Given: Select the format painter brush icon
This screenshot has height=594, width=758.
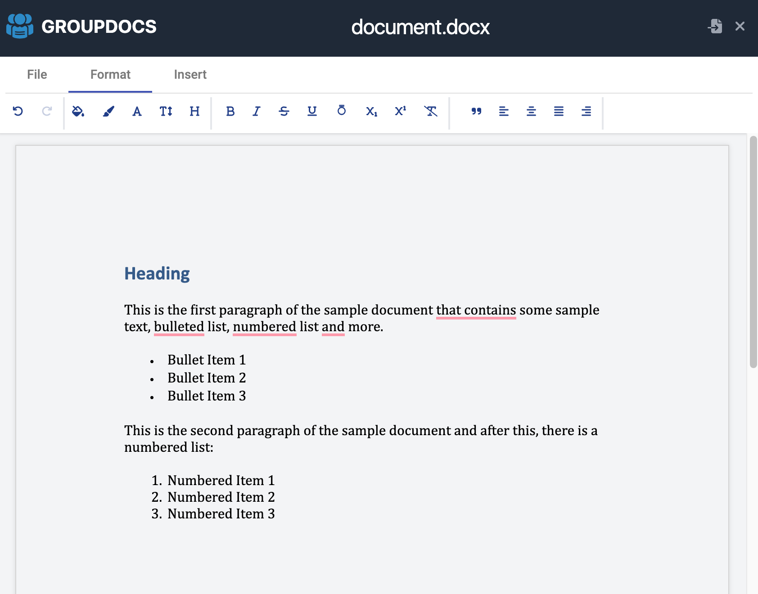Looking at the screenshot, I should coord(108,112).
